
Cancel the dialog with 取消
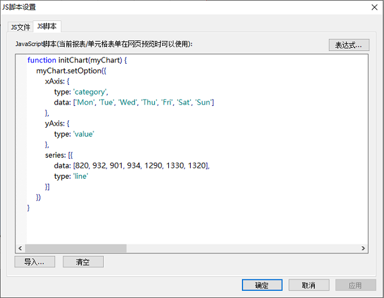308,285
